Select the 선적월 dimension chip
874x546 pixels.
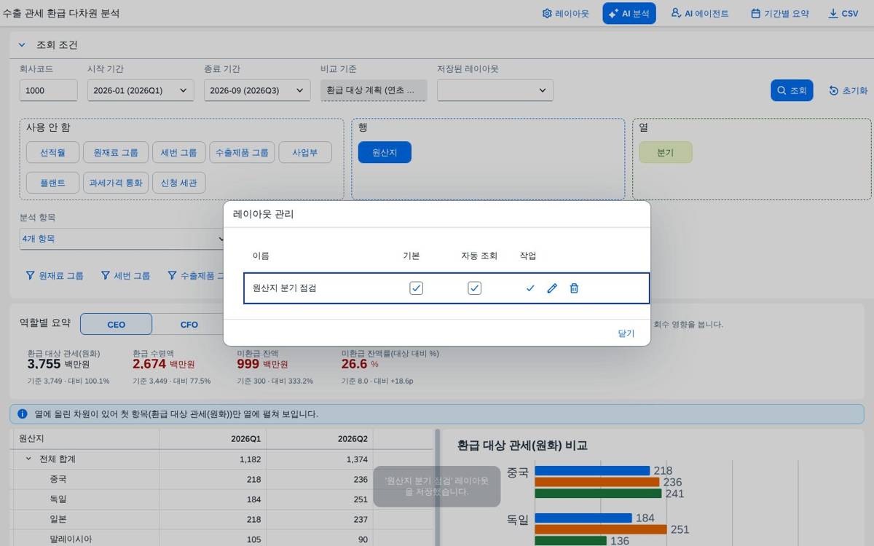point(53,153)
